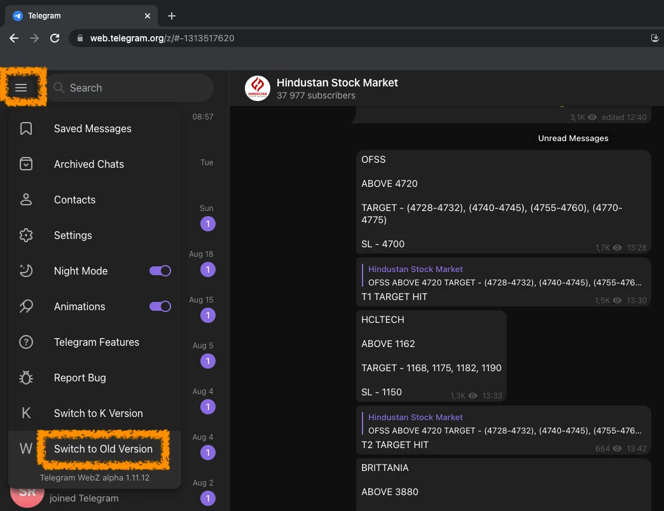Click the 664 views count

click(x=602, y=448)
